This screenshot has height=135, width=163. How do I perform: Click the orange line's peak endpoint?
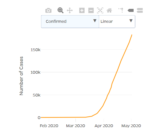point(132,35)
